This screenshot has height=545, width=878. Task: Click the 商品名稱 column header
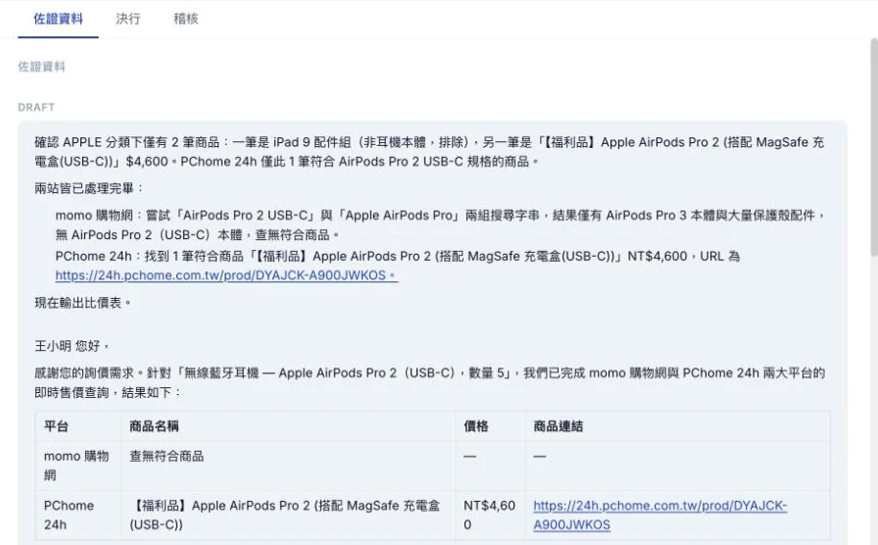point(287,426)
